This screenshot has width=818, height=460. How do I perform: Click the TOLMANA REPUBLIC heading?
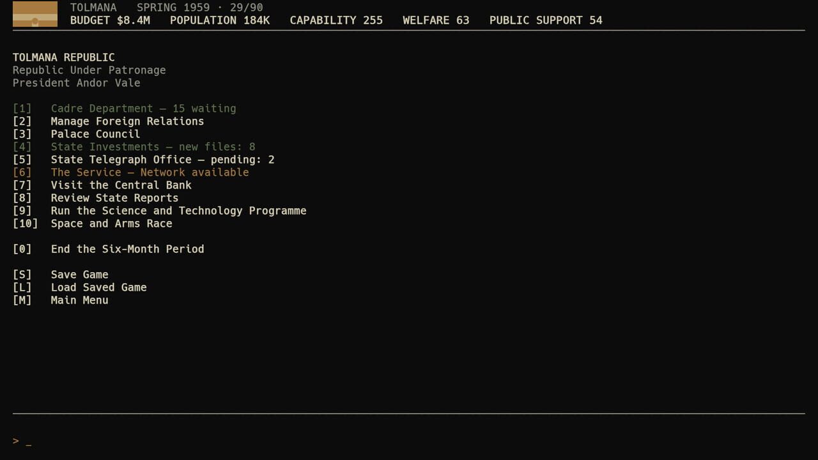(64, 57)
